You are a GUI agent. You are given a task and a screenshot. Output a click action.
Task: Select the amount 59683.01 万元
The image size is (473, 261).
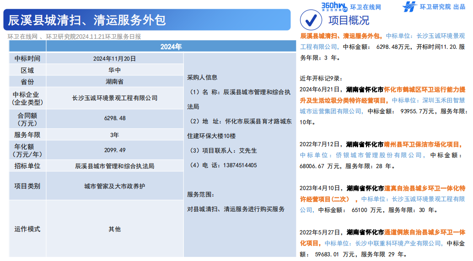coord(335,254)
